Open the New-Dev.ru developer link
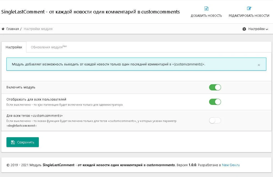The image size is (273, 177). tap(231, 165)
